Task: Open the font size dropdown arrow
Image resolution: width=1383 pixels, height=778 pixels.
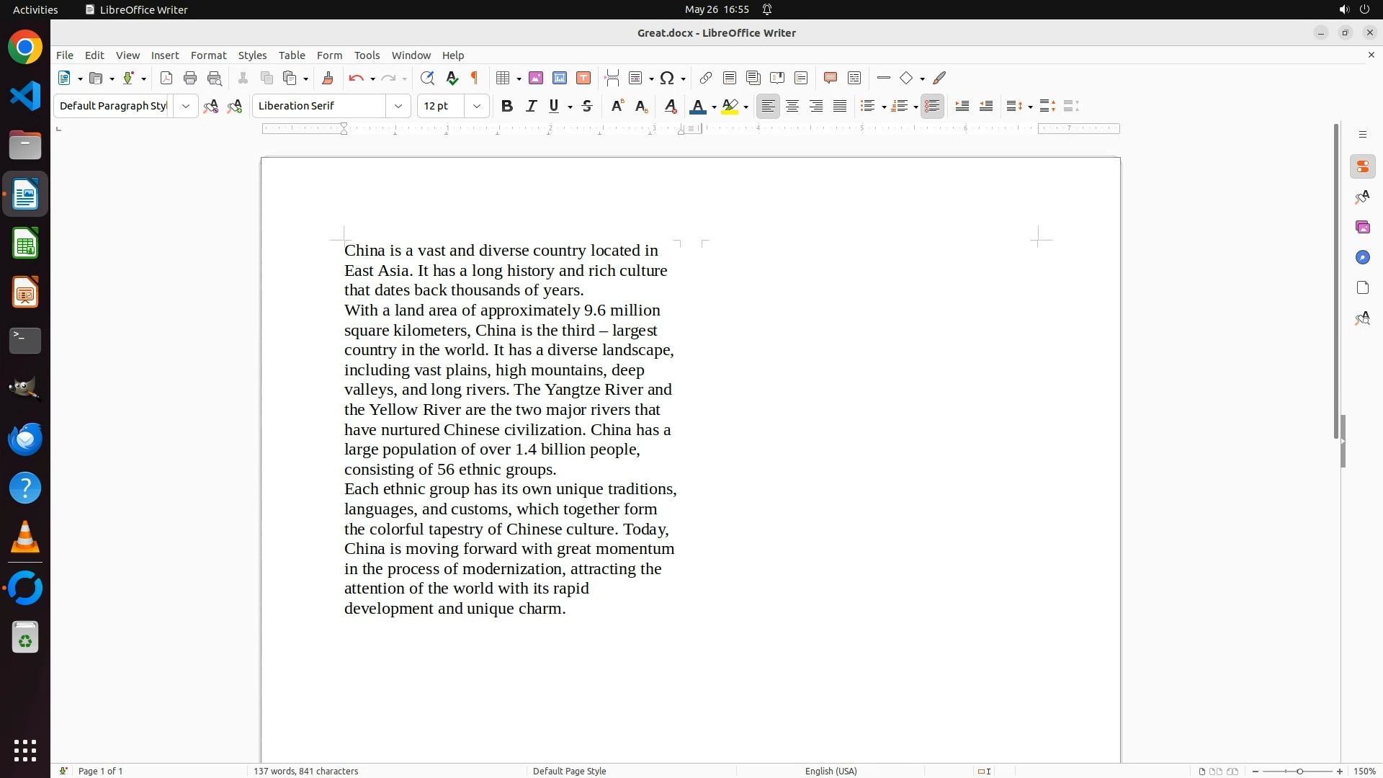Action: click(477, 106)
